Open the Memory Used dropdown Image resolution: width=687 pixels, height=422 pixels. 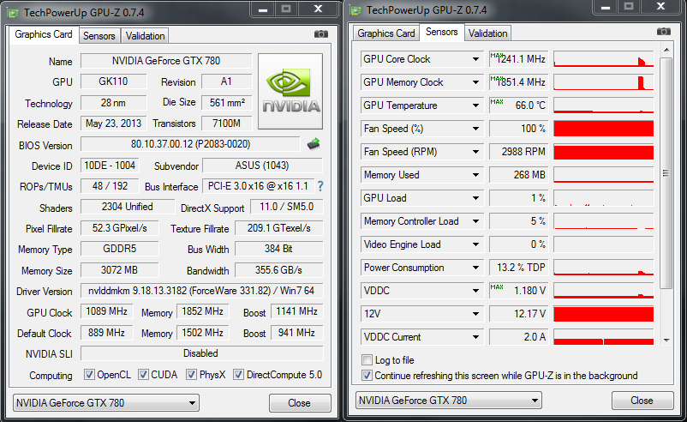pyautogui.click(x=475, y=175)
